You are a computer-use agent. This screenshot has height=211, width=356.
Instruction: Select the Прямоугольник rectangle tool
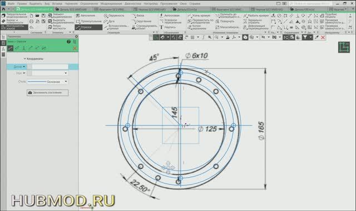pos(88,21)
